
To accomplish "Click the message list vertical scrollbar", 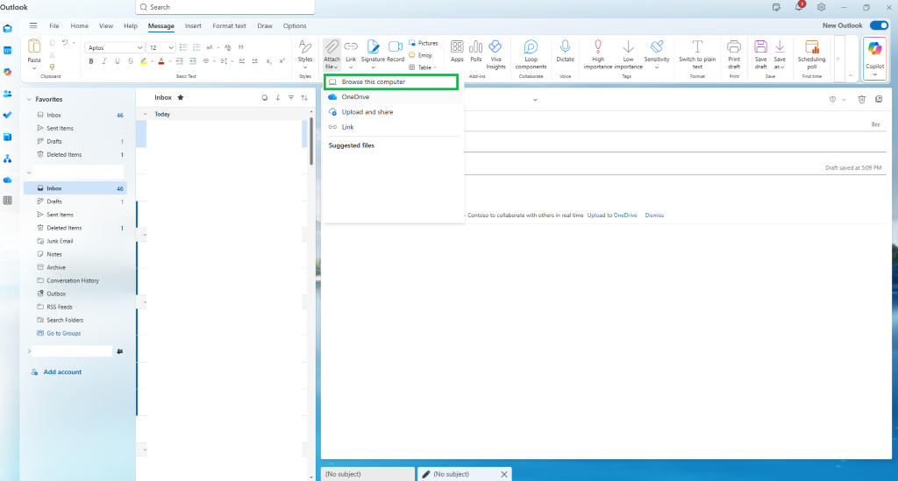I will (311, 141).
